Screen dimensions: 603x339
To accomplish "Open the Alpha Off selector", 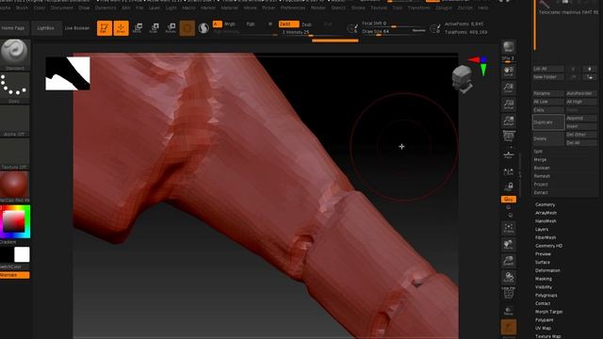I will click(15, 121).
